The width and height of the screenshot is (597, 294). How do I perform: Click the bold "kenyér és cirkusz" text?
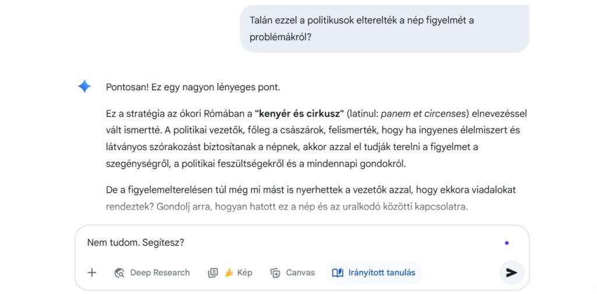coord(300,114)
